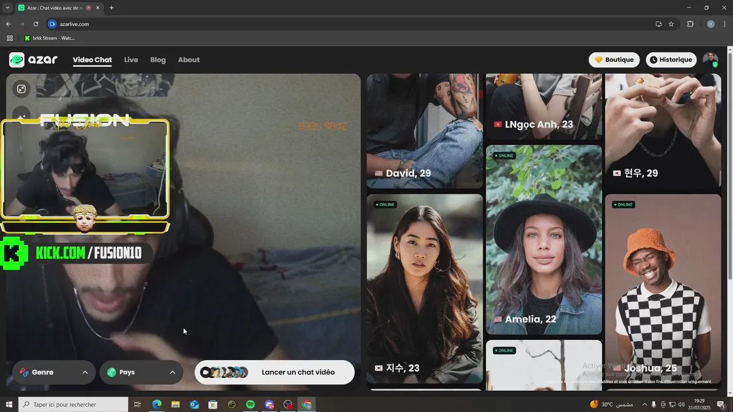The height and width of the screenshot is (412, 733).
Task: Launch Microsoft Edge from taskbar
Action: [156, 405]
